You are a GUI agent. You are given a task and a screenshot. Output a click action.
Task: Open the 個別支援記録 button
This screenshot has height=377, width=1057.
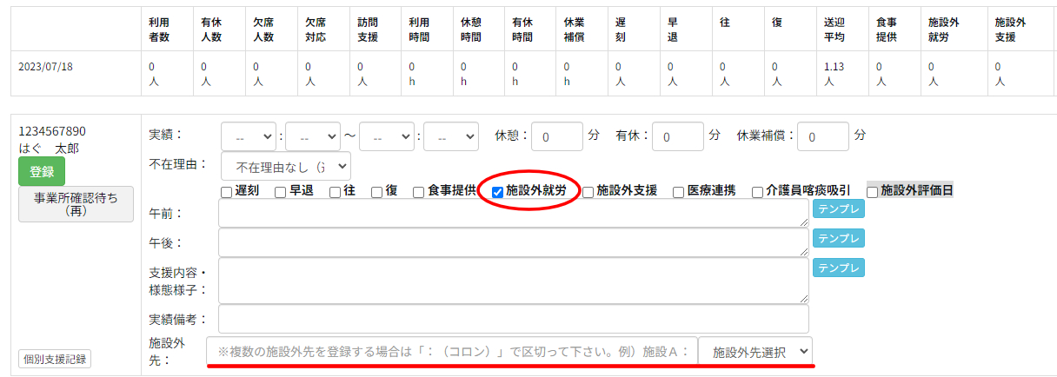[55, 359]
